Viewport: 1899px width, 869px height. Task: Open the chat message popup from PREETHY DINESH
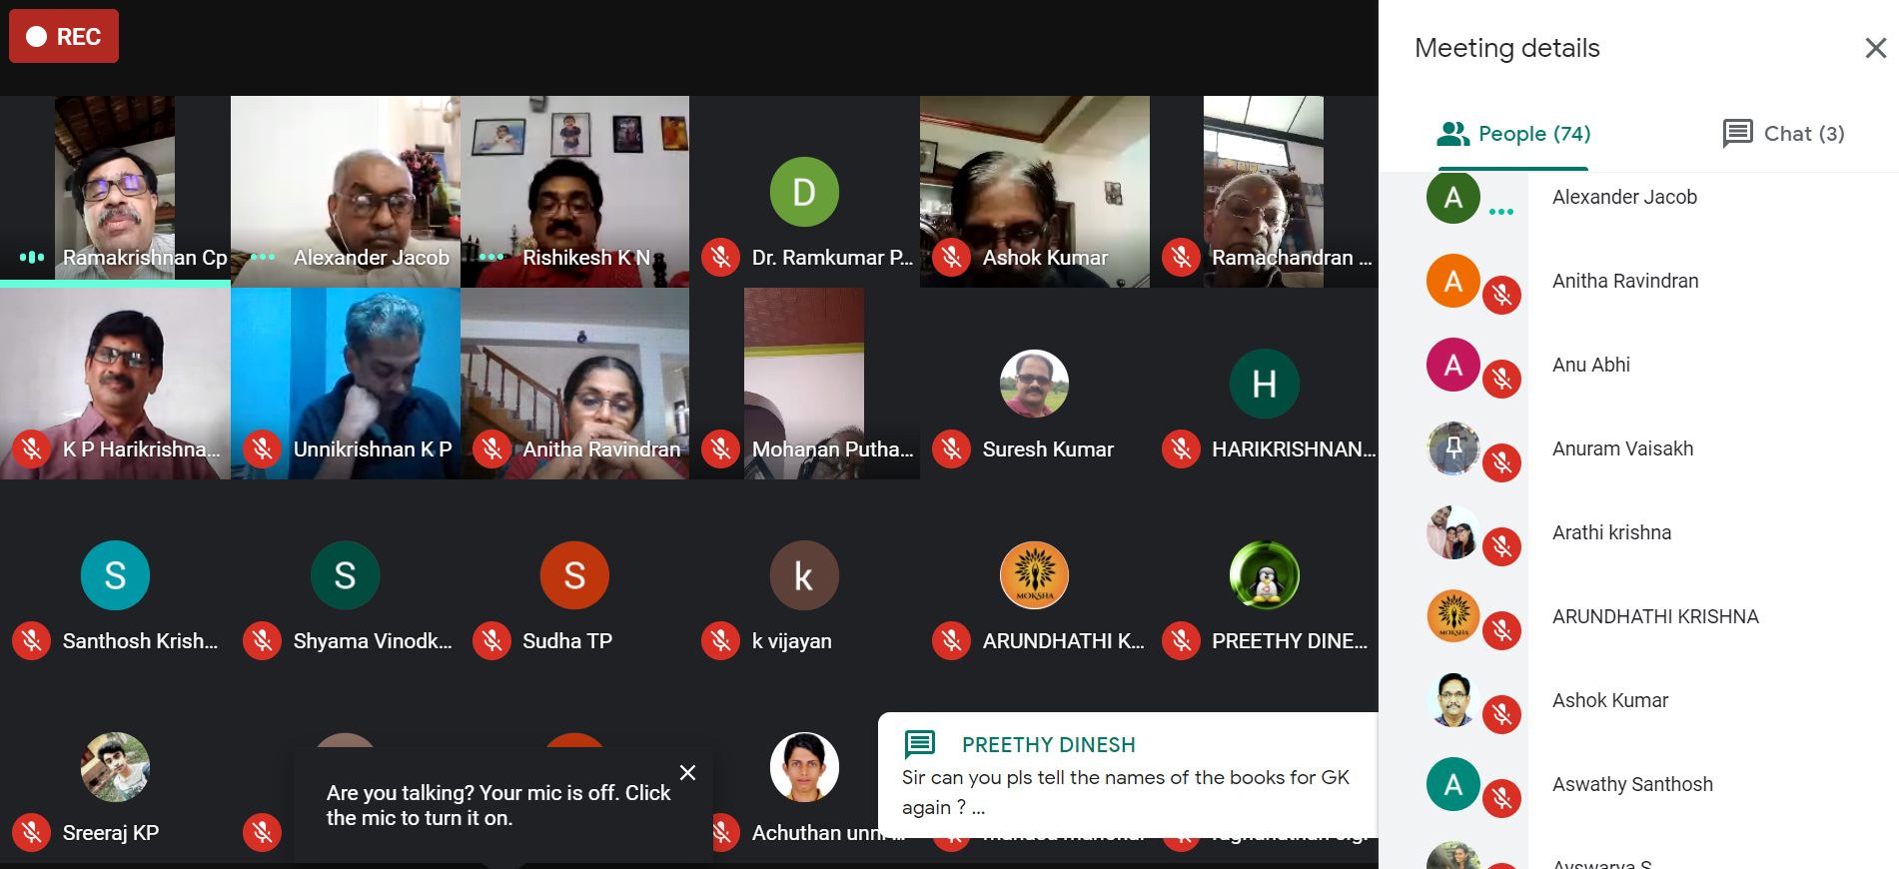[1128, 775]
